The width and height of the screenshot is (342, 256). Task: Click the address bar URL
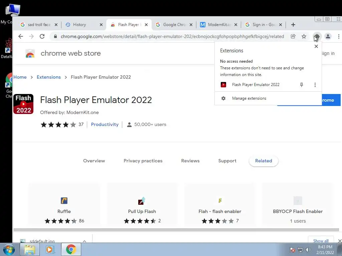(x=172, y=36)
